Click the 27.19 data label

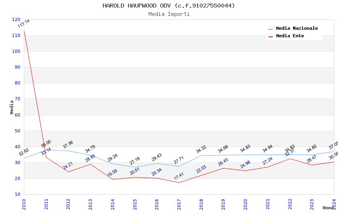pyautogui.click(x=134, y=161)
